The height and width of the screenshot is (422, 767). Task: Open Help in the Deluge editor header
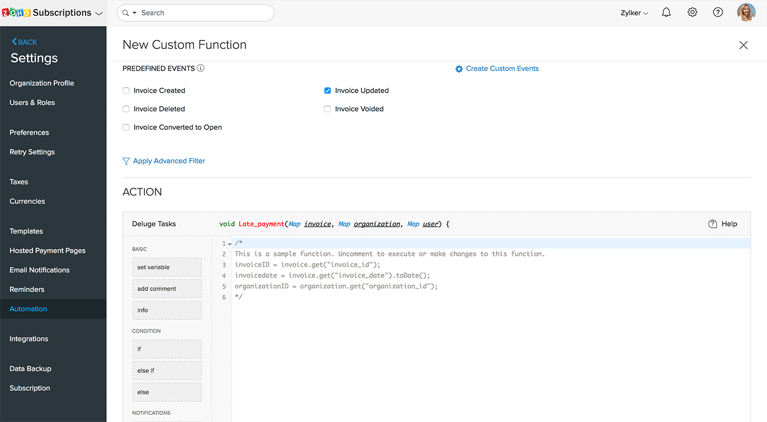723,224
